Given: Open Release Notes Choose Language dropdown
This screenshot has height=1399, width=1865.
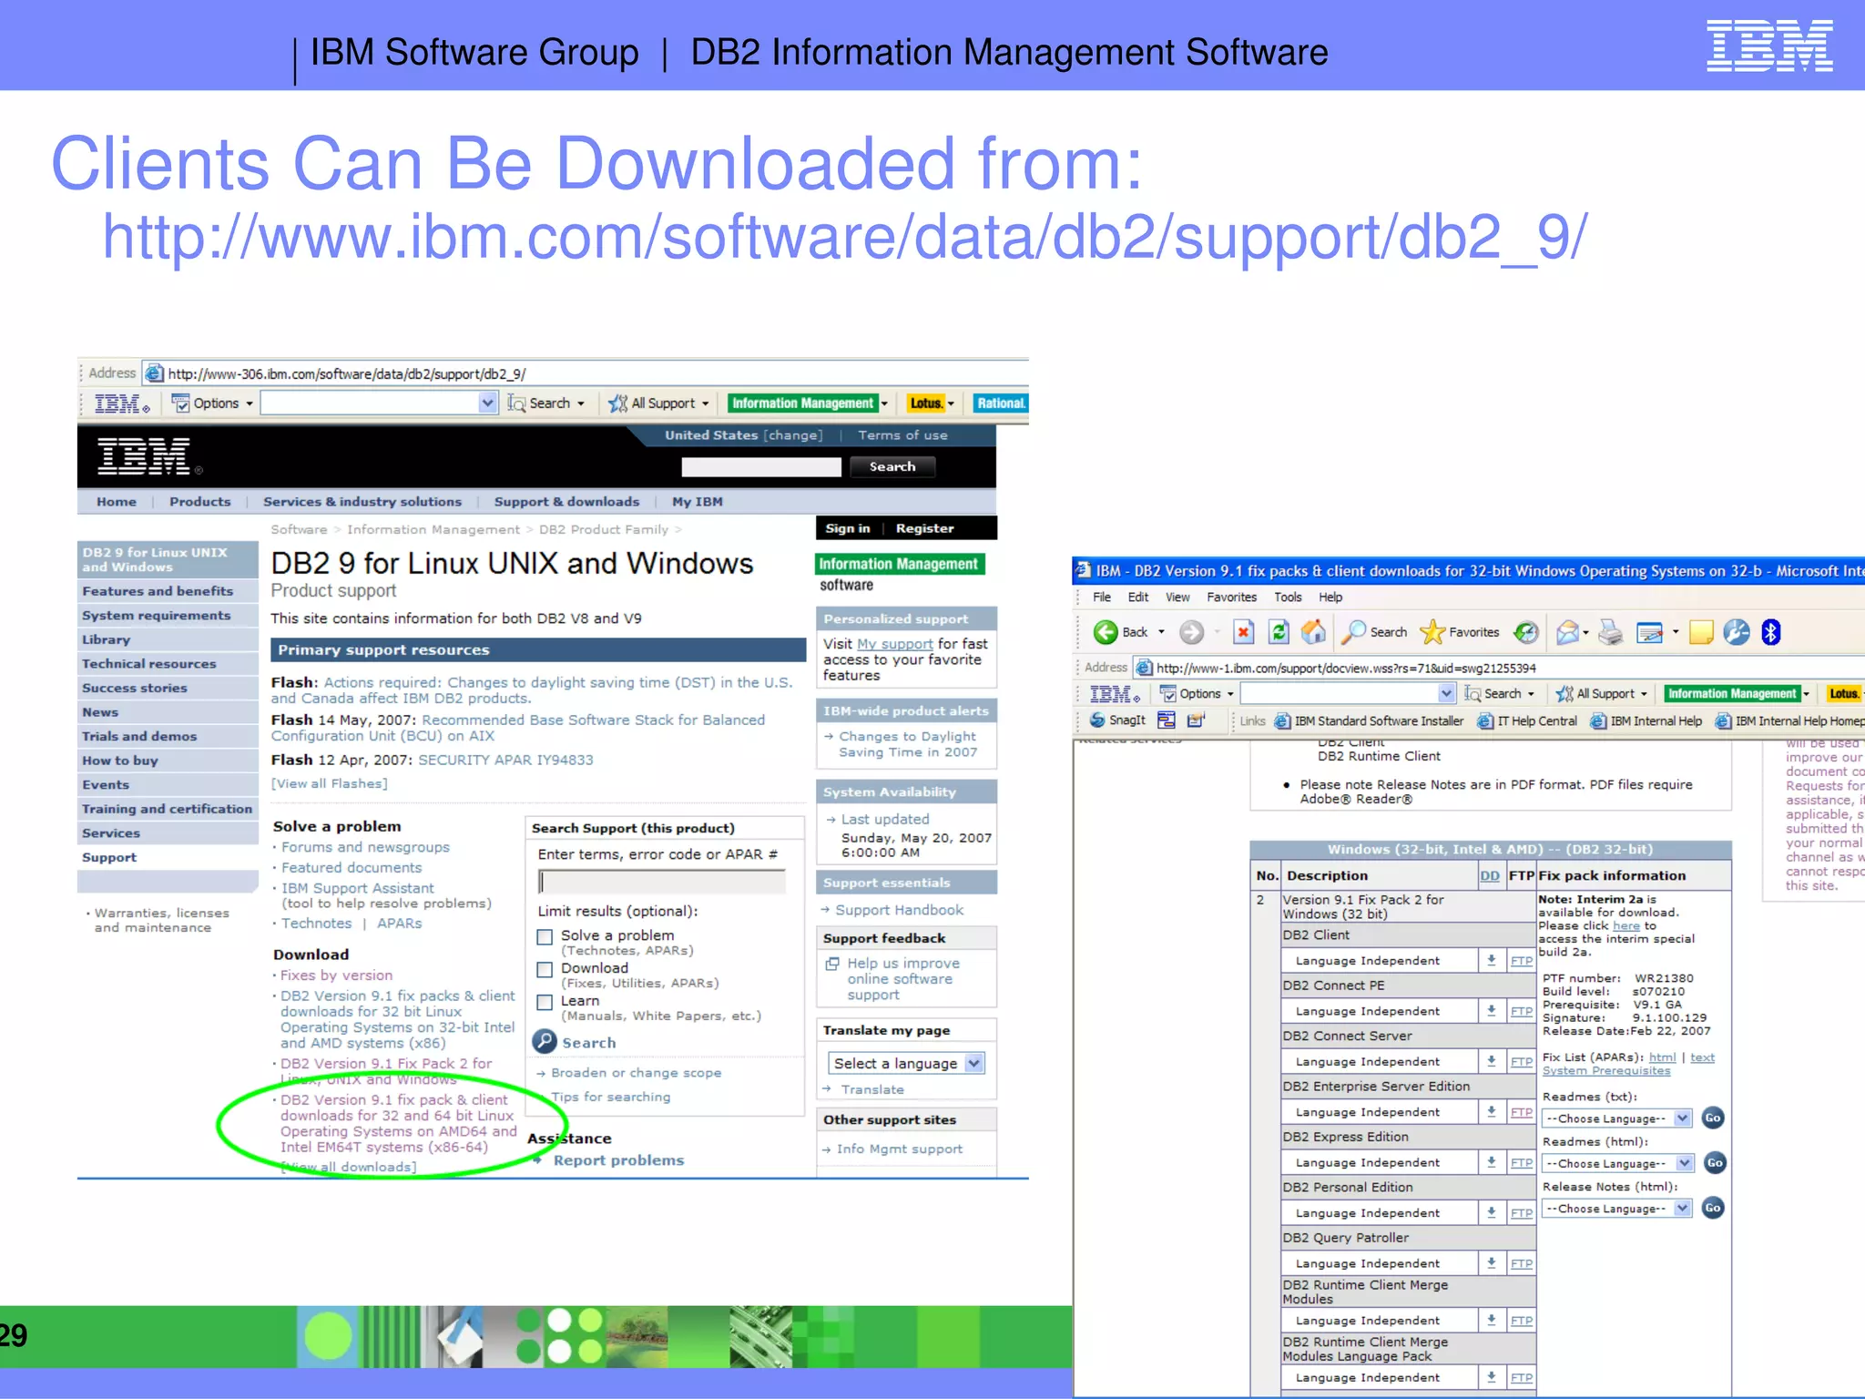Looking at the screenshot, I should pyautogui.click(x=1616, y=1209).
